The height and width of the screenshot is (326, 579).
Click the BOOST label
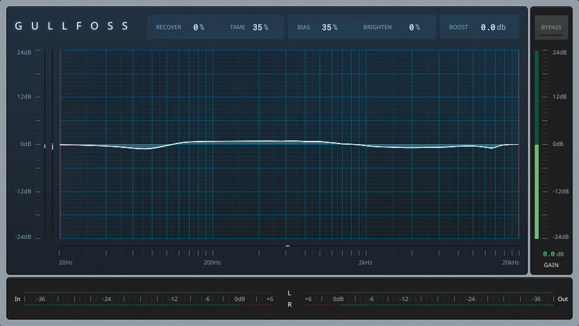pyautogui.click(x=458, y=28)
